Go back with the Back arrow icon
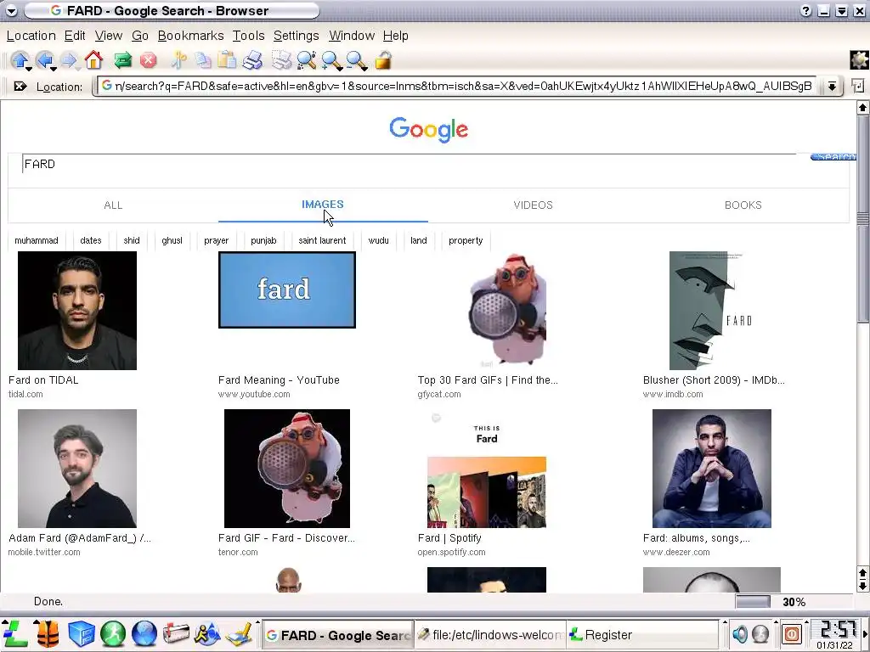 pyautogui.click(x=44, y=59)
